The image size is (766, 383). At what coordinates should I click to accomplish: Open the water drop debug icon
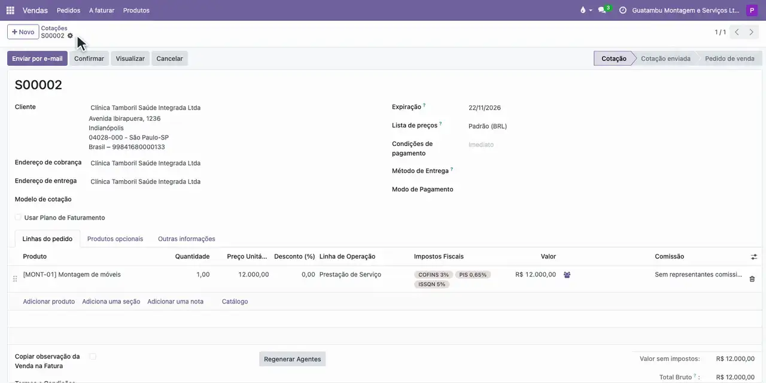pos(583,10)
